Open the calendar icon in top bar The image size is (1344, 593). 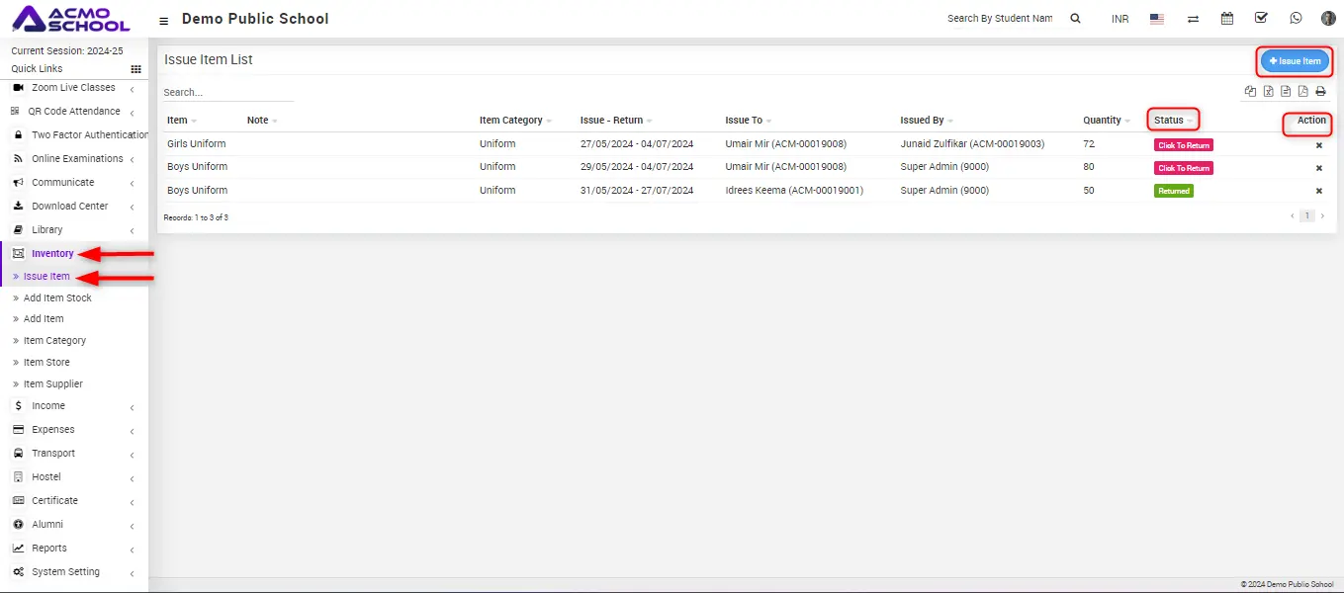coord(1227,19)
